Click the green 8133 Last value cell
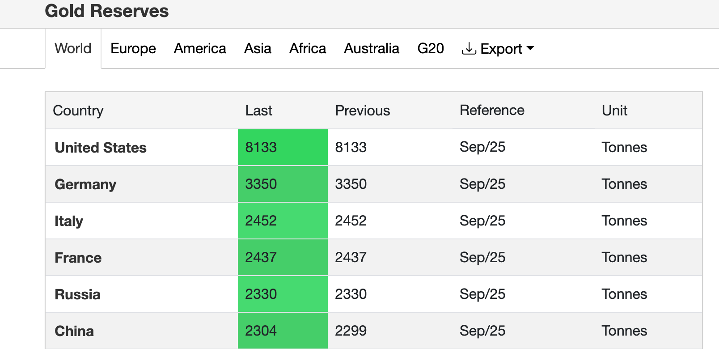Image resolution: width=719 pixels, height=349 pixels. tap(283, 147)
